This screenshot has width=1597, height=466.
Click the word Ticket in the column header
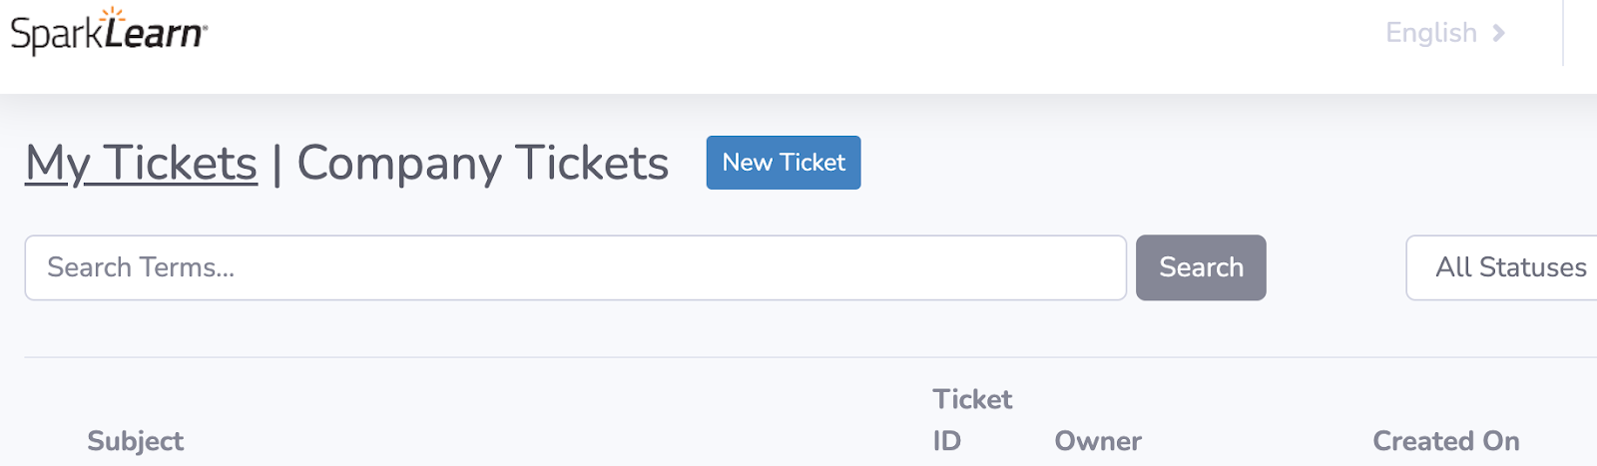coord(972,399)
